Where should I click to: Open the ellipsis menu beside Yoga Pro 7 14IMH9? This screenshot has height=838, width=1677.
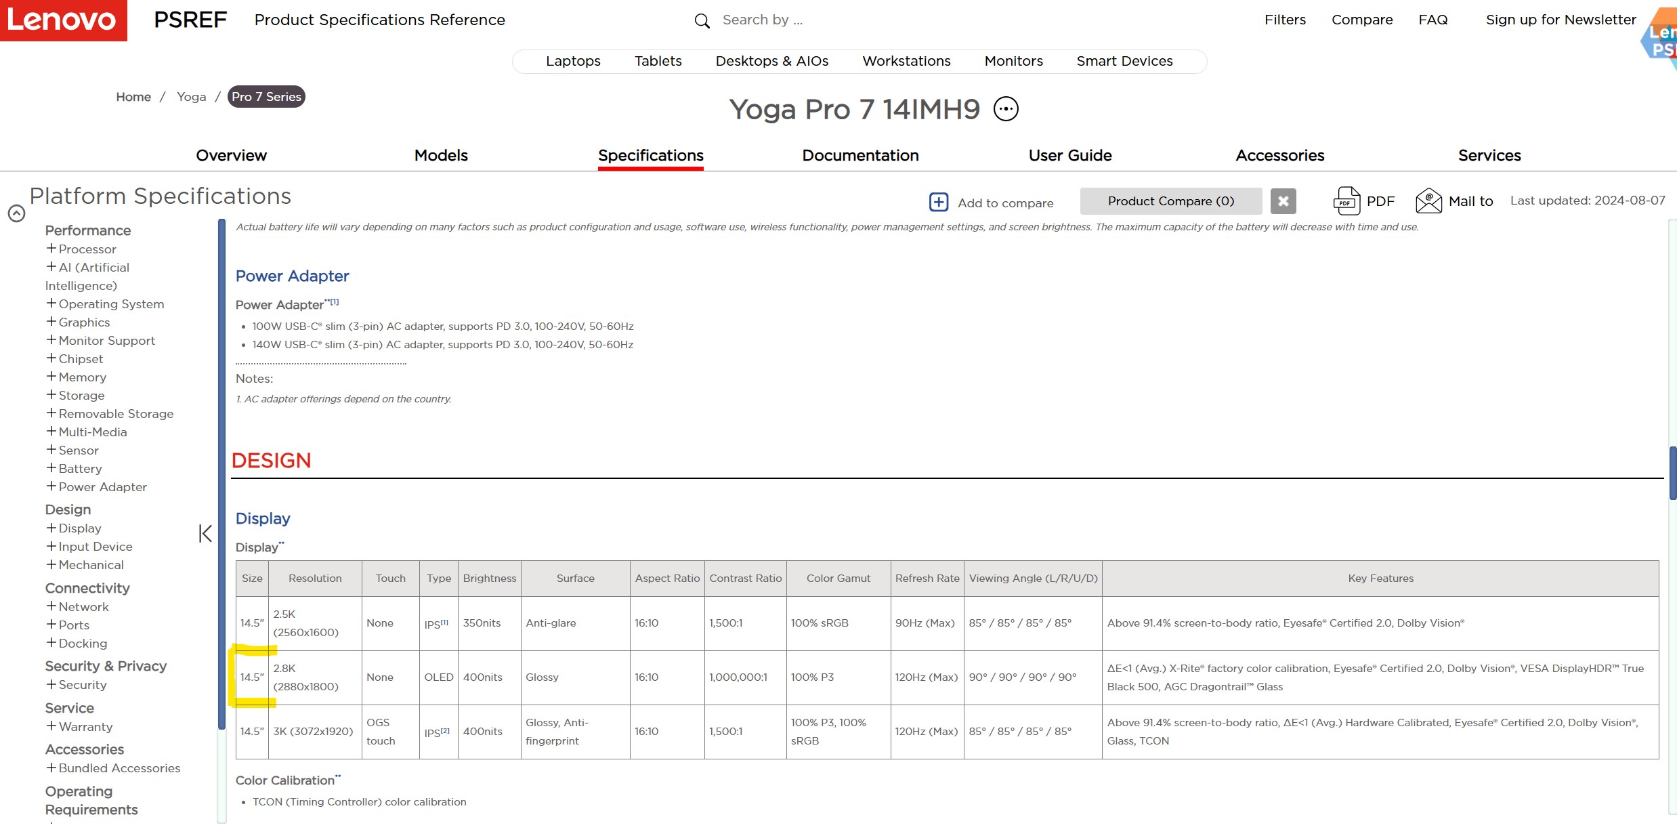pos(1006,109)
